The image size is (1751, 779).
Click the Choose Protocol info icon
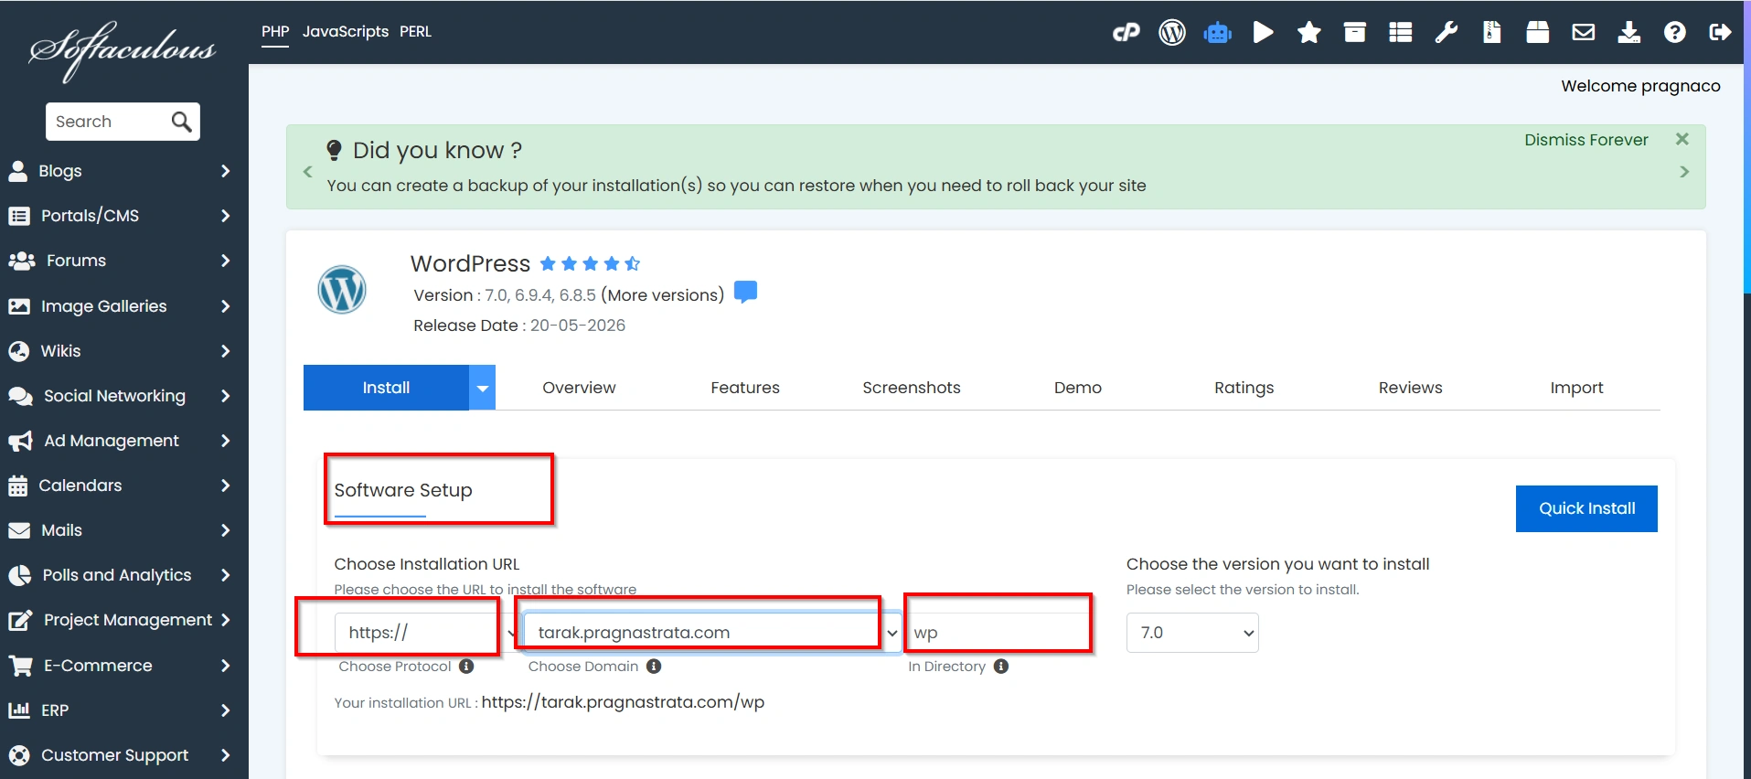[x=466, y=667]
